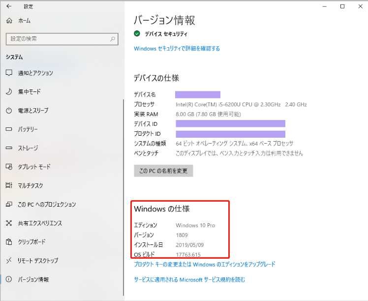Click the リモート デスクトップ icon

[9, 260]
